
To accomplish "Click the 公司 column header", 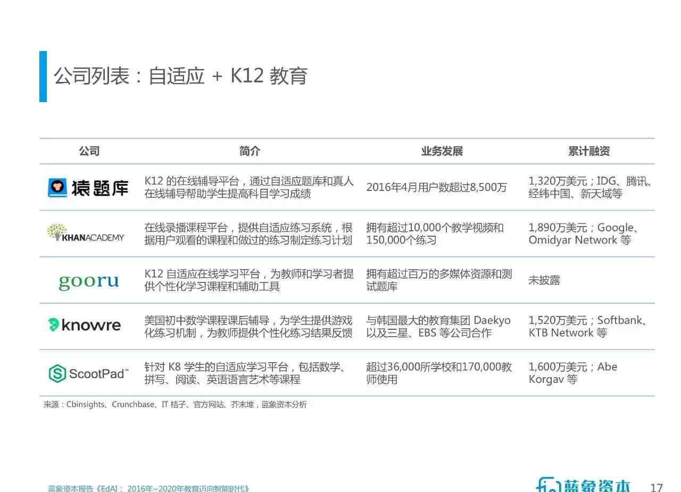I will click(89, 151).
